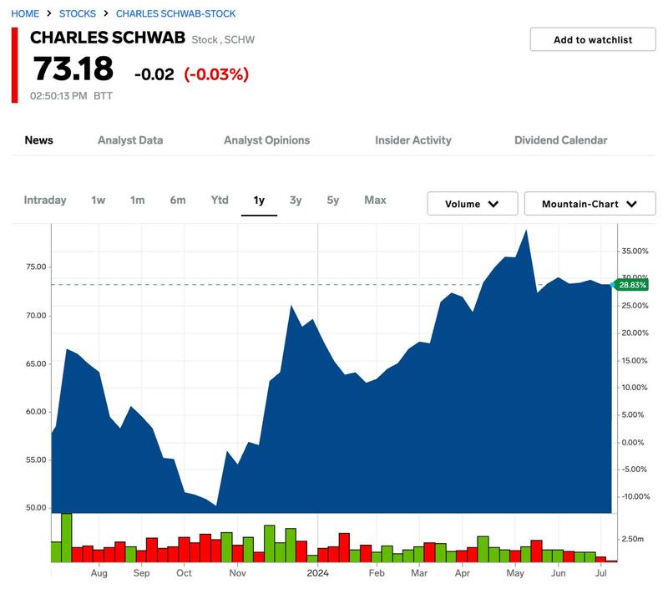Click the May price peak on chart
This screenshot has height=589, width=668.
click(527, 231)
